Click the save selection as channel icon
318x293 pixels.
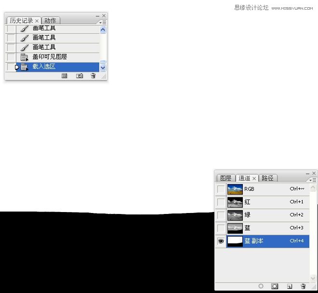pyautogui.click(x=275, y=286)
